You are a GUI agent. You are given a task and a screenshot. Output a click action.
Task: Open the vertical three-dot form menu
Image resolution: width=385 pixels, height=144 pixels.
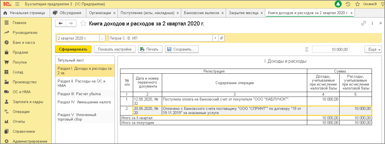coord(372,23)
